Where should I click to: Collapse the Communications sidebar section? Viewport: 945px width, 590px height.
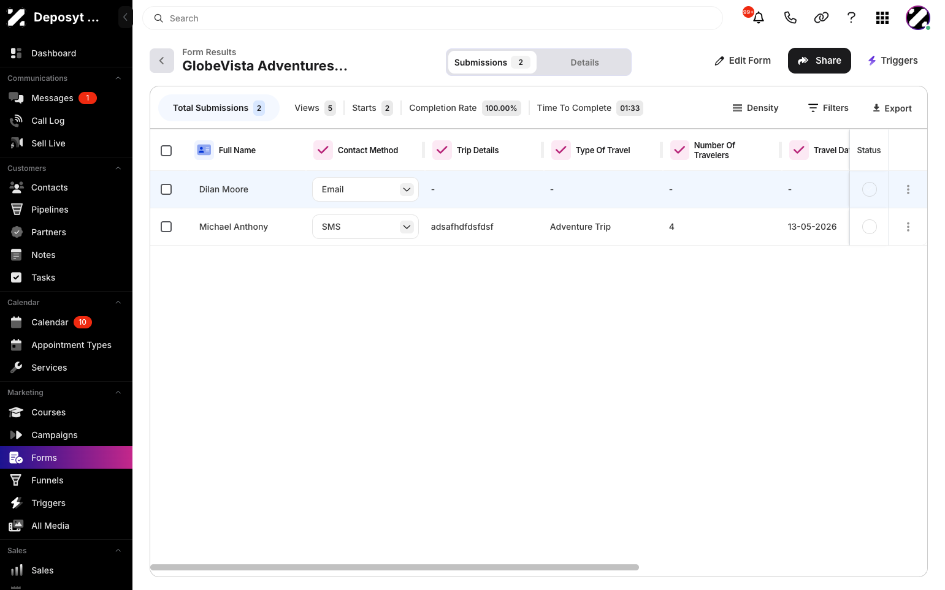118,78
